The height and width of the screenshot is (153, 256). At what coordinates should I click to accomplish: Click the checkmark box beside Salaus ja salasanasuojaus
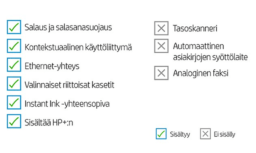[14, 27]
